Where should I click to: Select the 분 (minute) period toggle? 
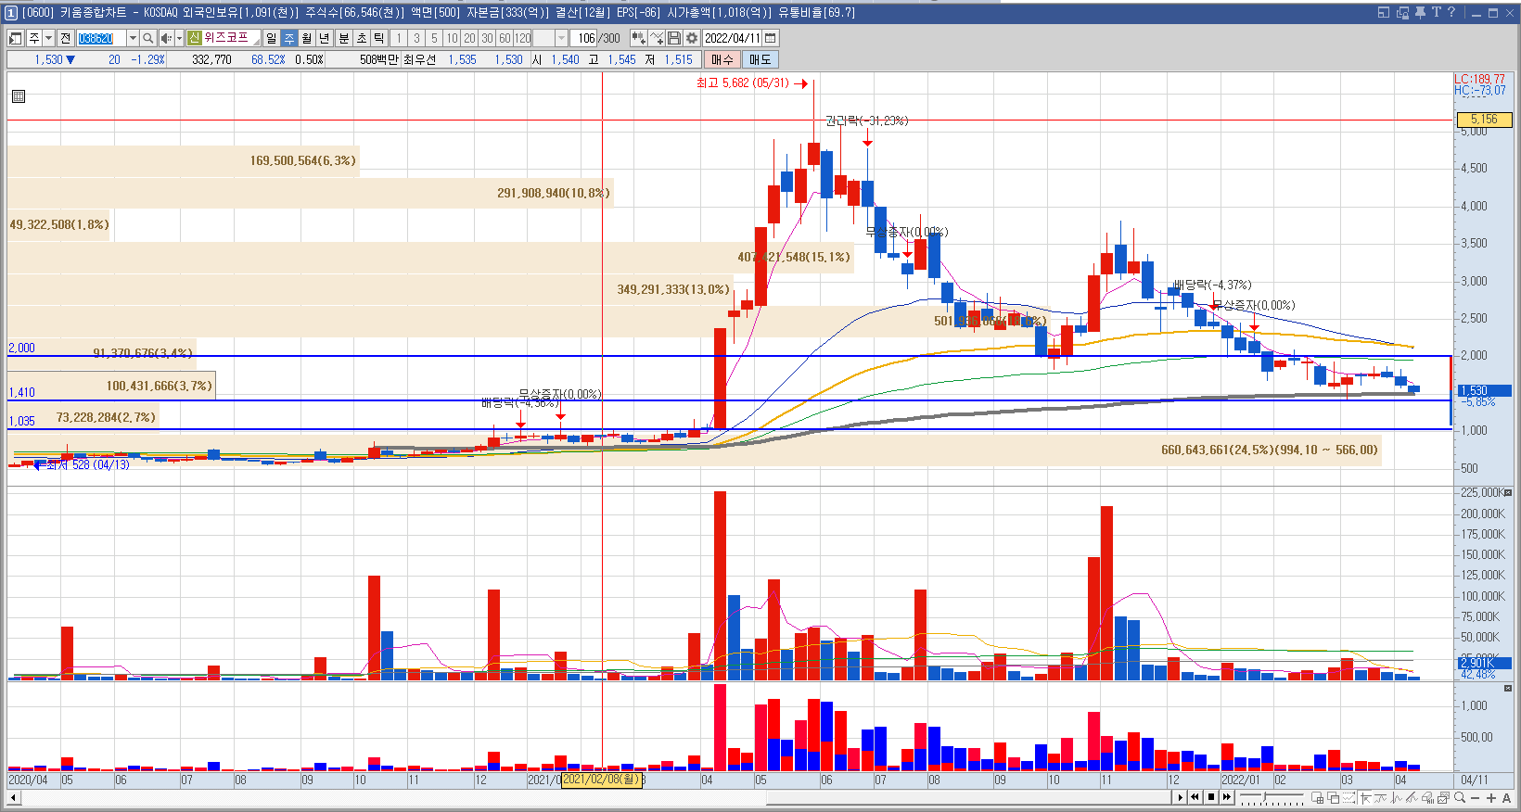pyautogui.click(x=344, y=38)
